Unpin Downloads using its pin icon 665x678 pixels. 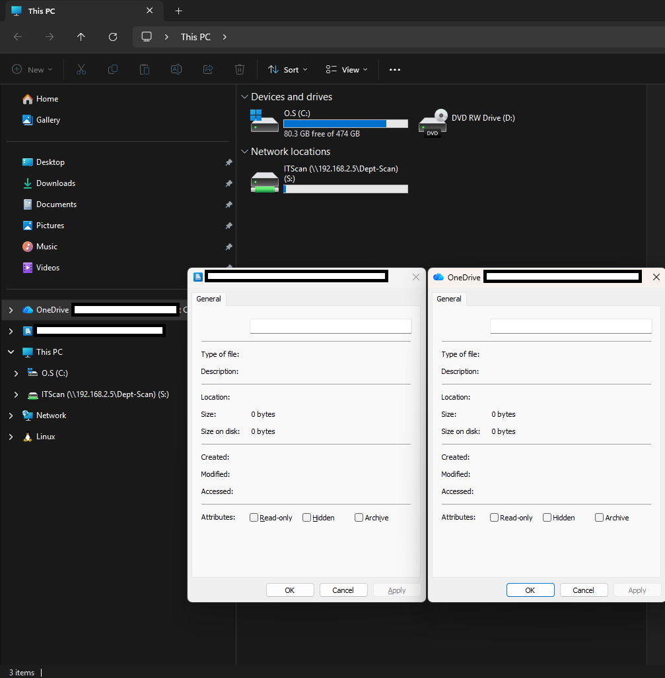[228, 184]
